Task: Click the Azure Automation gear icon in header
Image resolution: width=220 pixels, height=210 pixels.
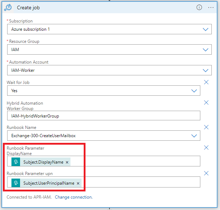Action: (8, 7)
